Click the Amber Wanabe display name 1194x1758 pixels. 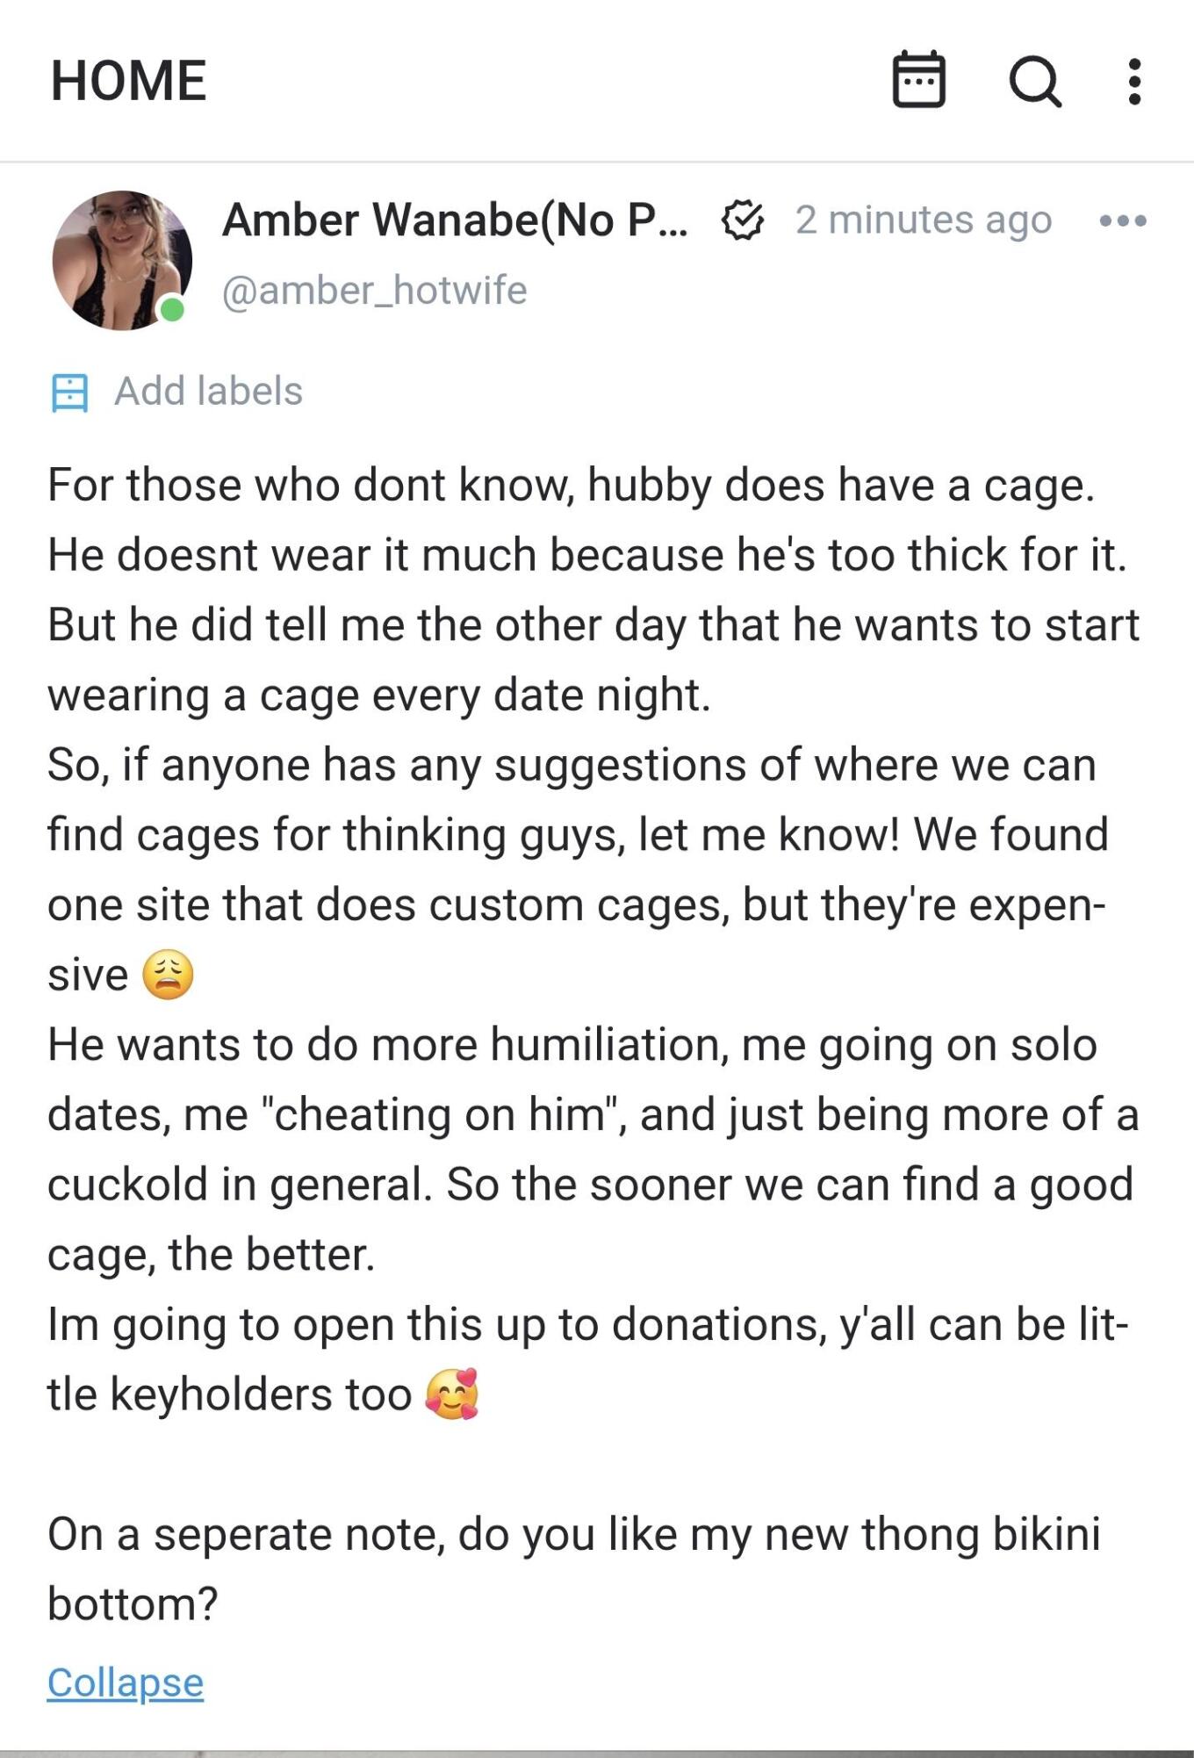tap(455, 220)
